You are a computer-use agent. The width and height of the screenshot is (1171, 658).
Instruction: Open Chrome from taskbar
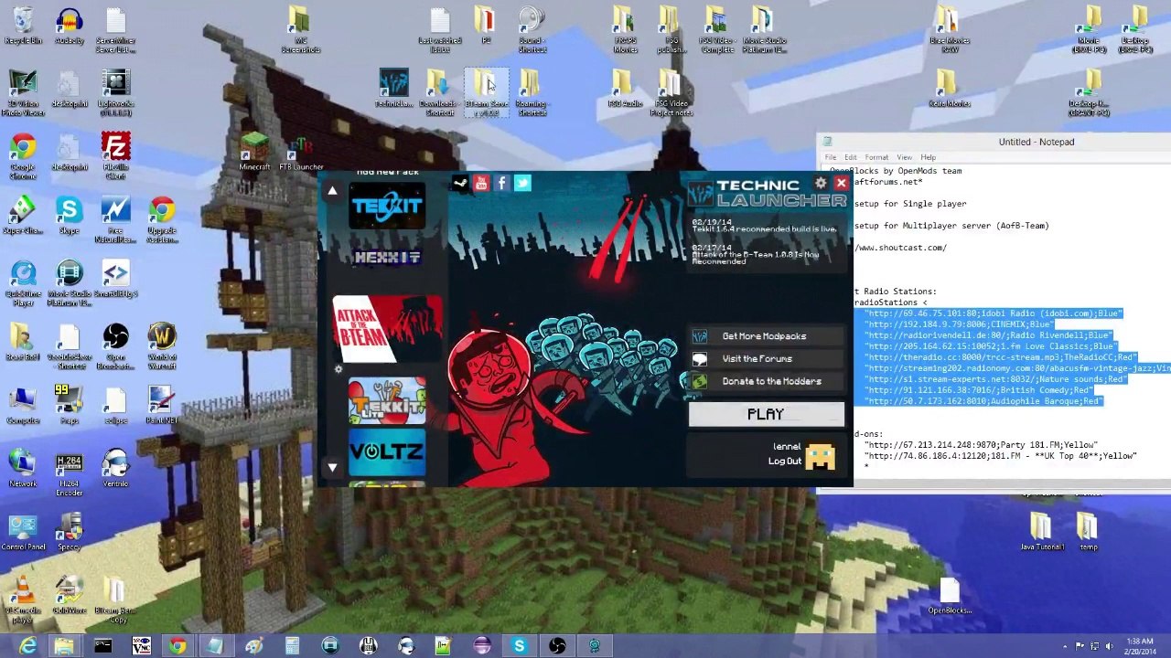point(177,647)
